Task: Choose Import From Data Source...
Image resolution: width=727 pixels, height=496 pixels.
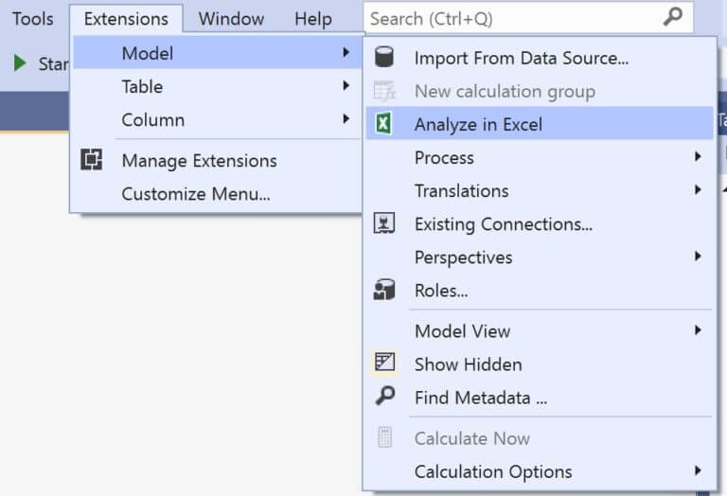Action: pos(521,59)
